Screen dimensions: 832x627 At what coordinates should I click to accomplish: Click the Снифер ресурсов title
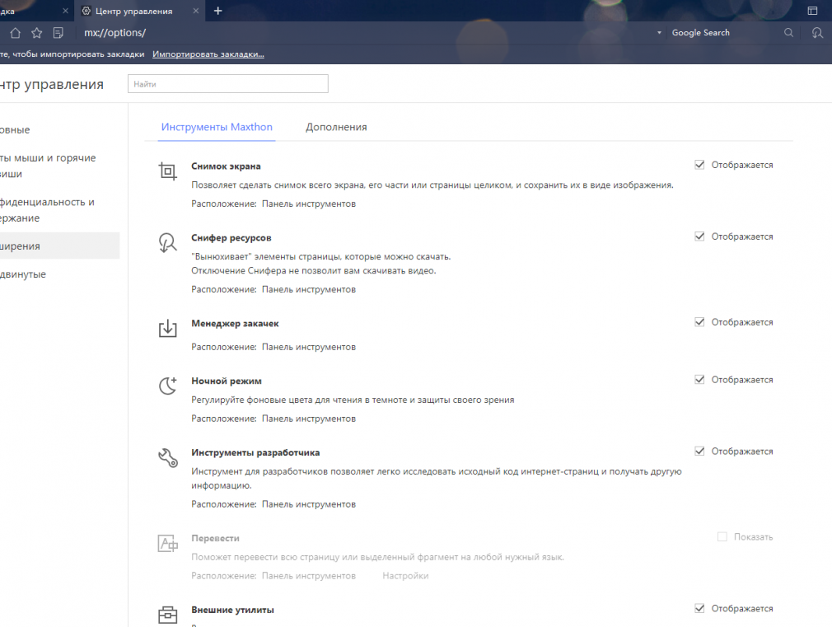[231, 238]
